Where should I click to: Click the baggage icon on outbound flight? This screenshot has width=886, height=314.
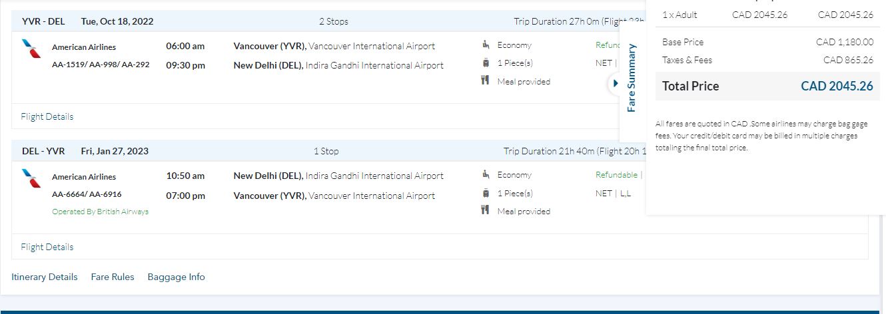pyautogui.click(x=486, y=63)
